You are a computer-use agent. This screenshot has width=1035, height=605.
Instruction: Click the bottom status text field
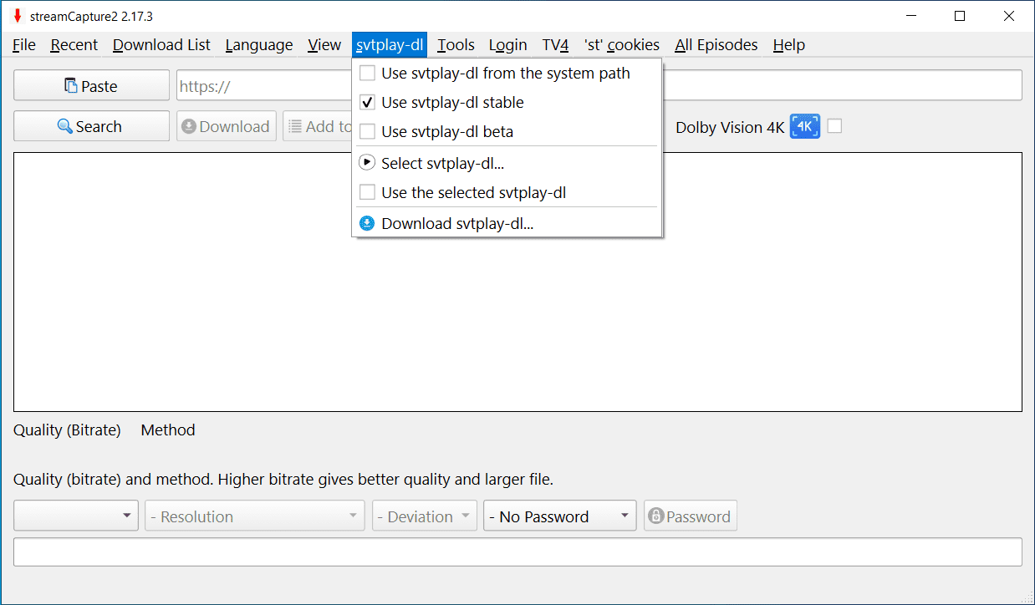pos(517,552)
